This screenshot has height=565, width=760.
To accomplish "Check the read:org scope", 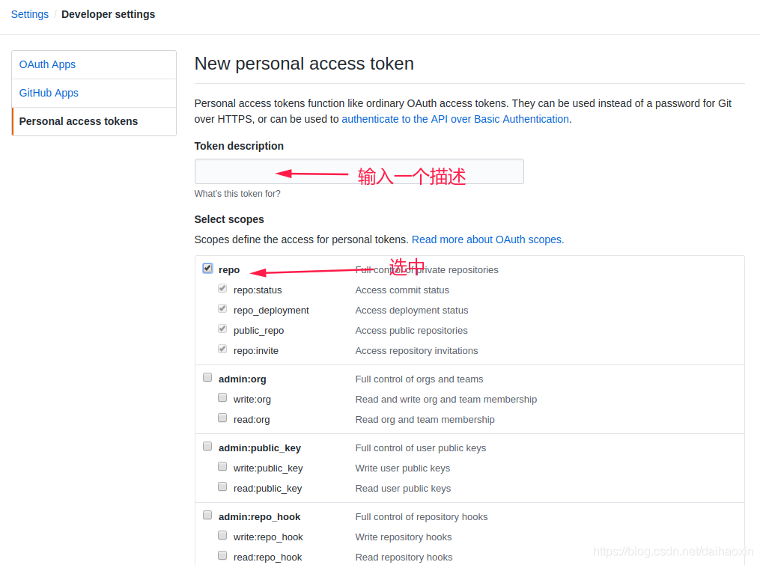I will tap(222, 418).
